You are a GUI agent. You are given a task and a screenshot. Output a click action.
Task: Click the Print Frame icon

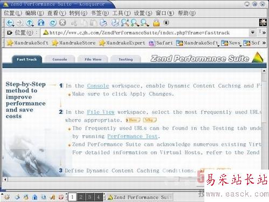(115, 23)
